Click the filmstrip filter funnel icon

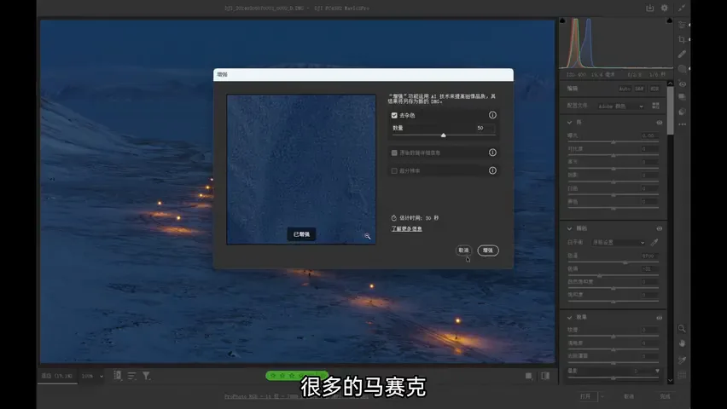click(x=146, y=376)
